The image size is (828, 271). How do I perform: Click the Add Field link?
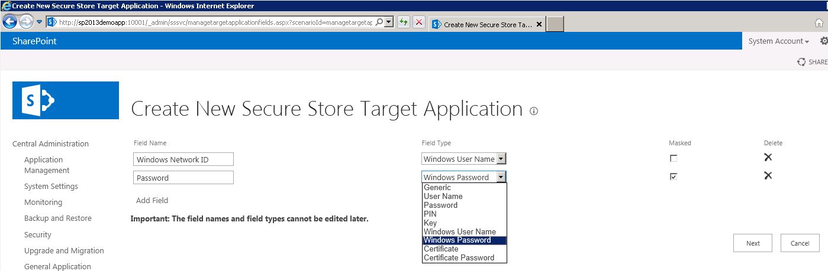(152, 200)
